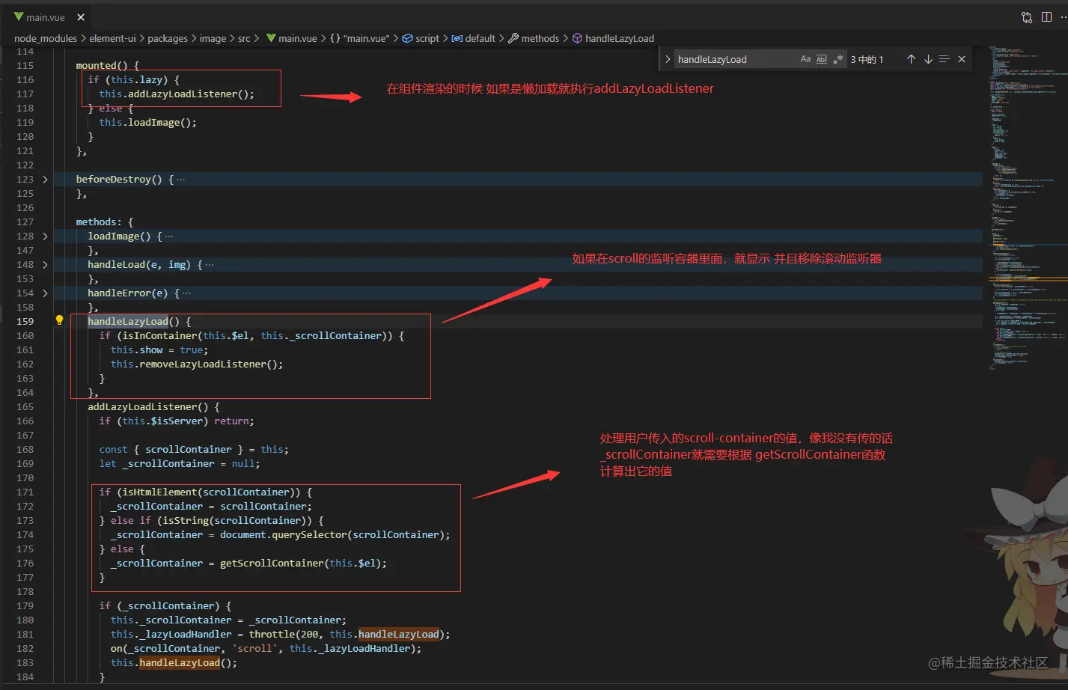Click the search result count '3 中的 1'
Viewport: 1068px width, 690px height.
coord(867,59)
